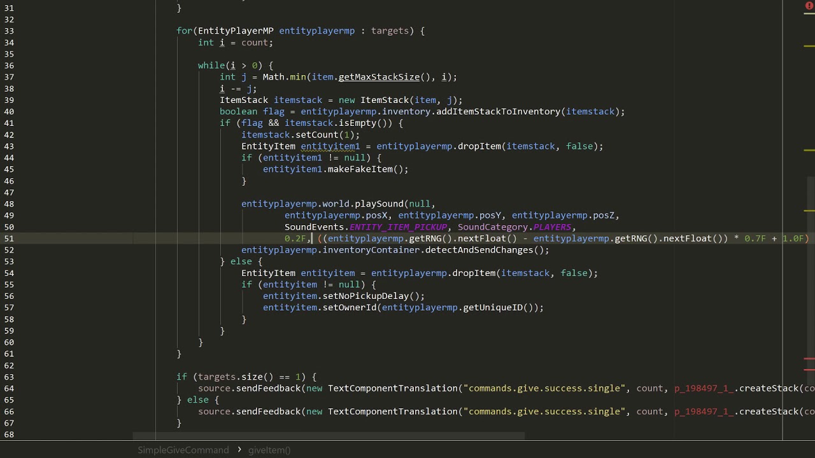Click the underlined entityitem1 variable declaration
The image size is (815, 458).
pyautogui.click(x=330, y=146)
